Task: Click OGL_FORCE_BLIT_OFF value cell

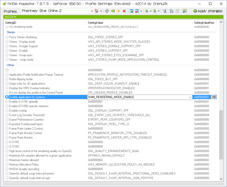Action: (x=103, y=79)
